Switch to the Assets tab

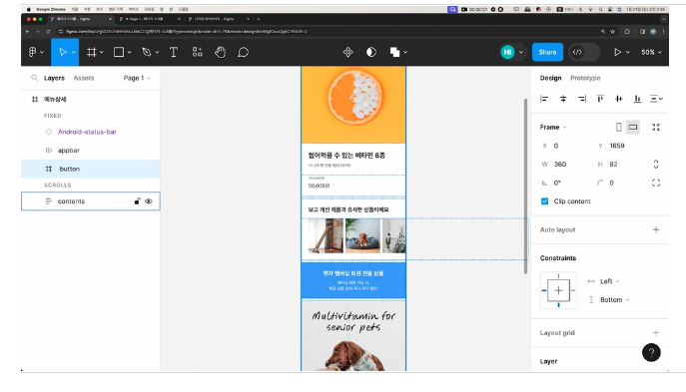(x=84, y=78)
